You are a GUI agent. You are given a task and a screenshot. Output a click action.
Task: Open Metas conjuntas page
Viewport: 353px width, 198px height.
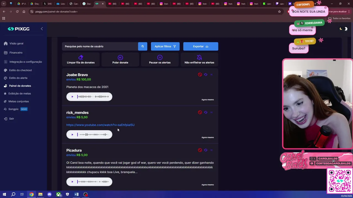pos(18,101)
